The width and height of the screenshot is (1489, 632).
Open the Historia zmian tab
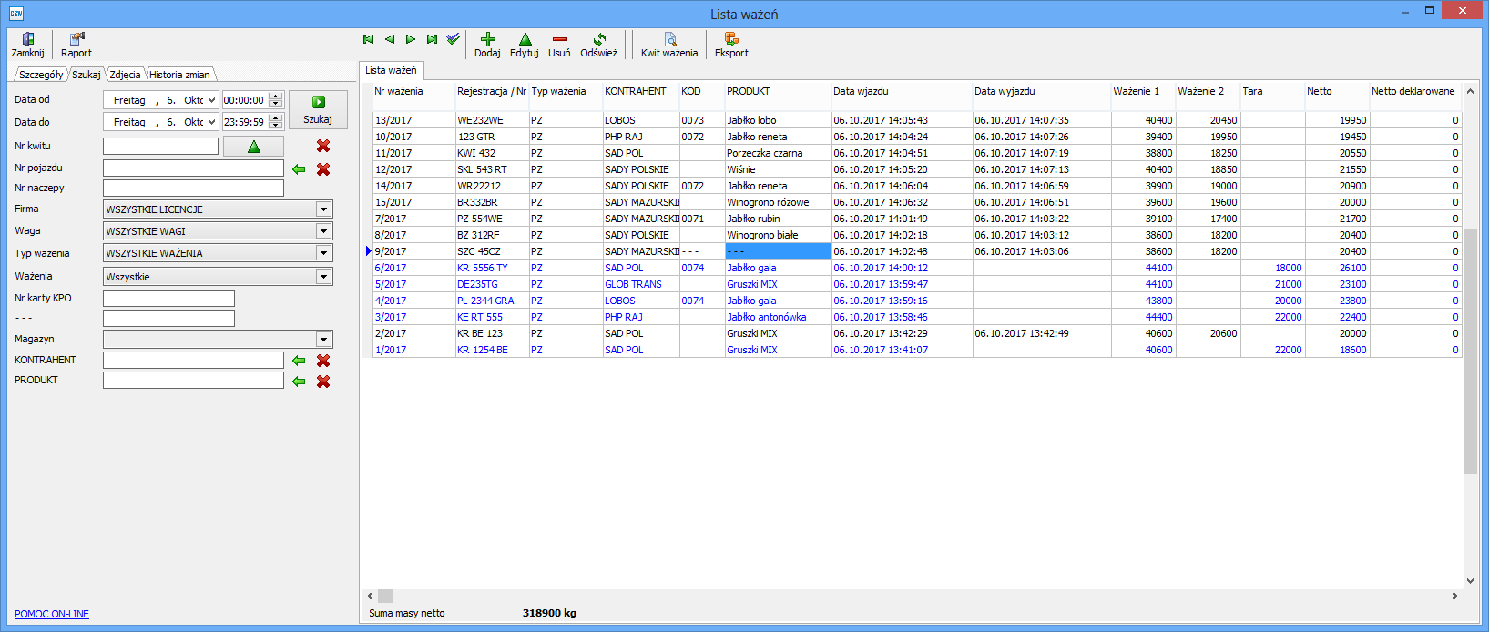coord(179,75)
